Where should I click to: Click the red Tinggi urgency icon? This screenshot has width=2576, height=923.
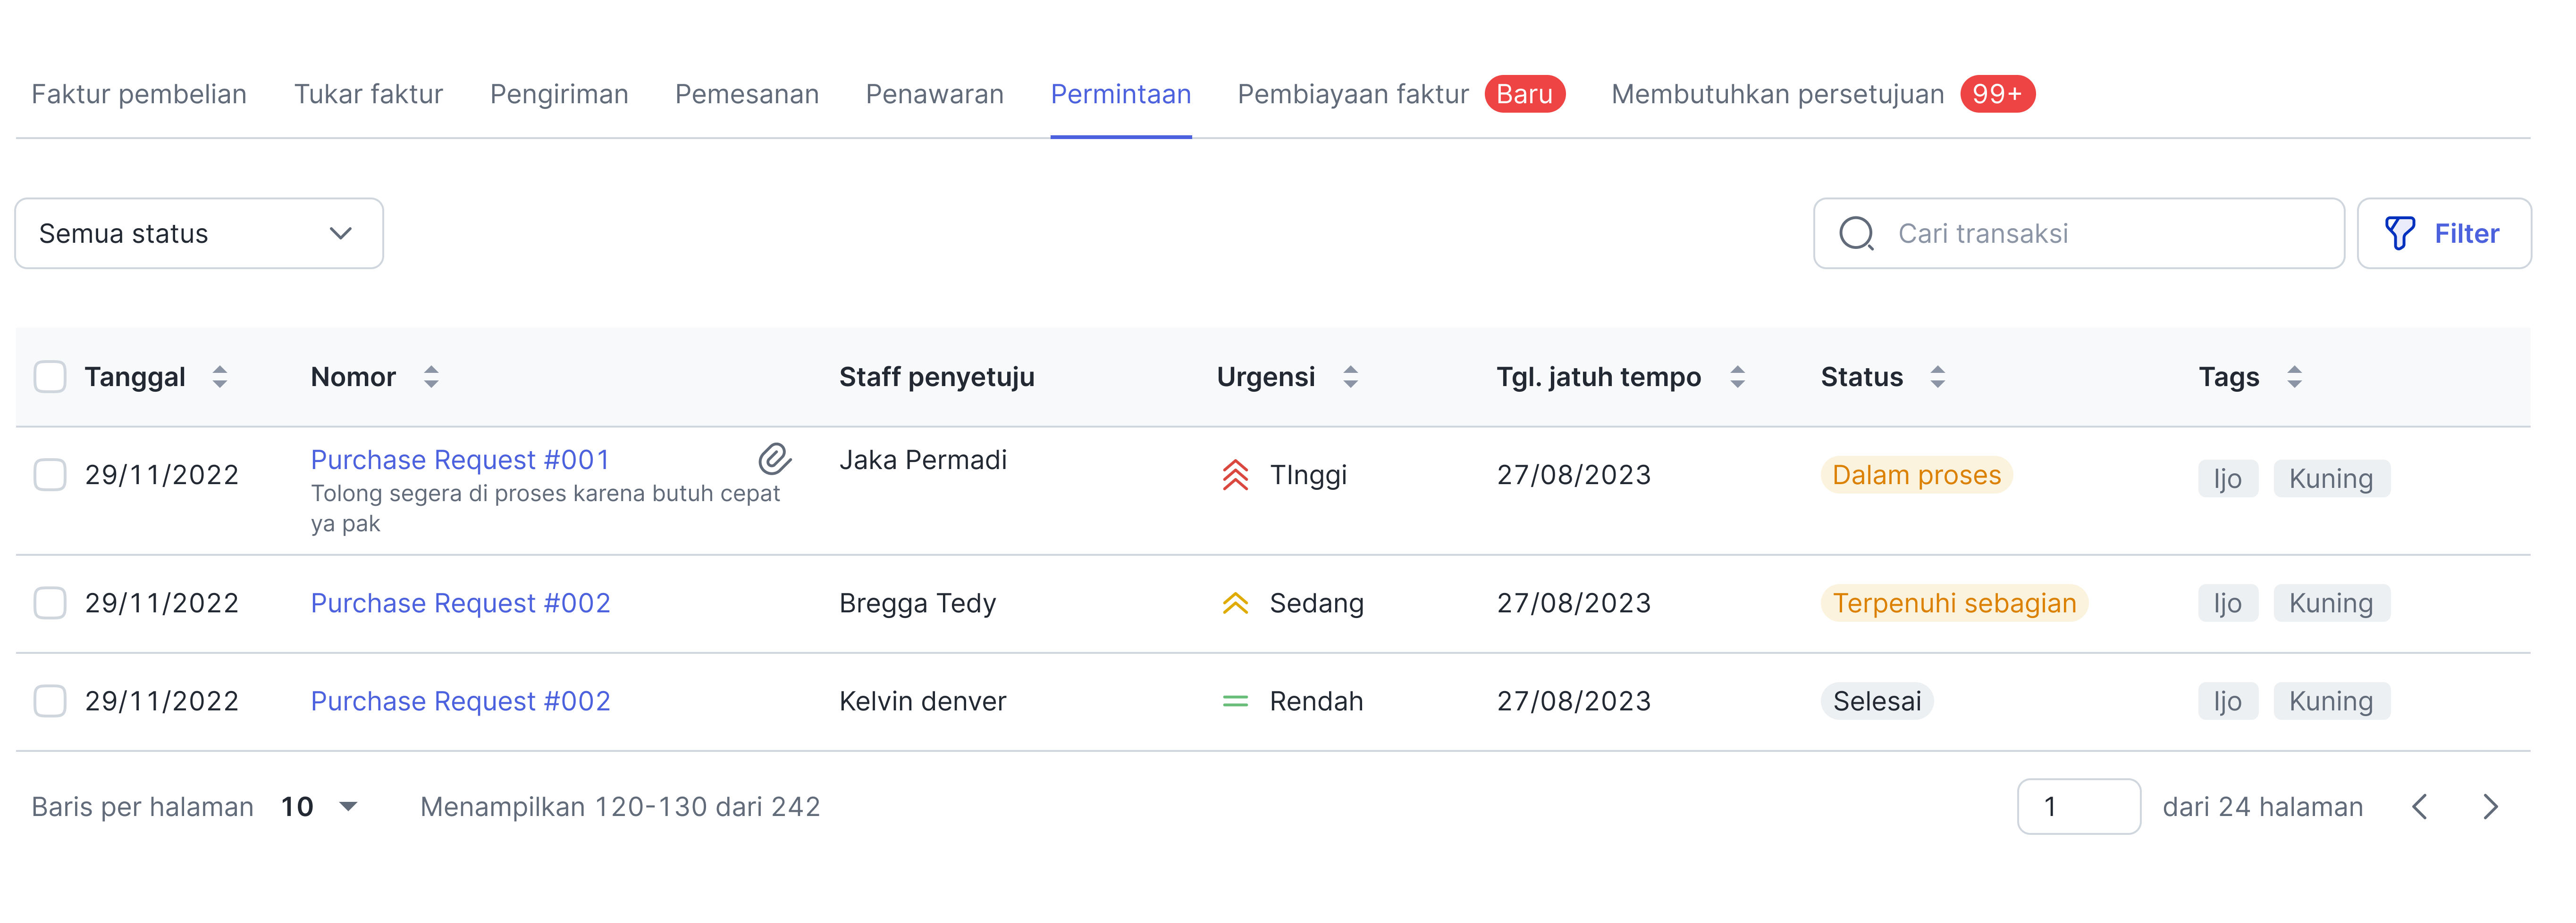coord(1235,476)
